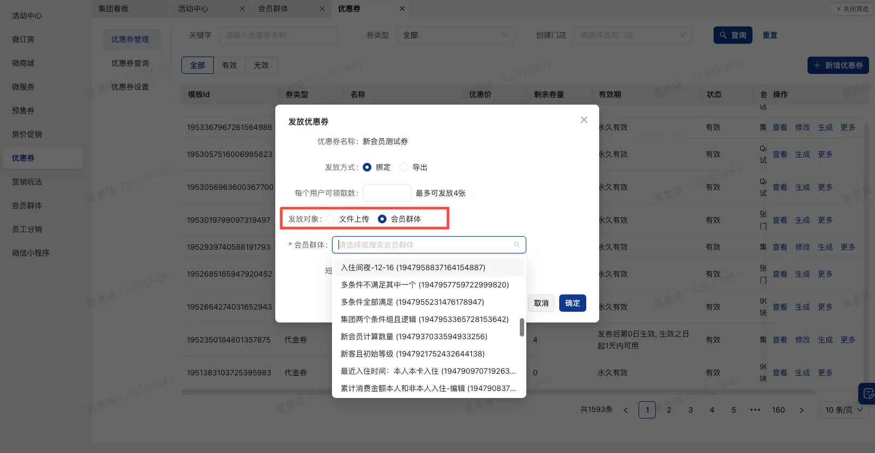Open the 10 条/页 page size dropdown

click(844, 410)
